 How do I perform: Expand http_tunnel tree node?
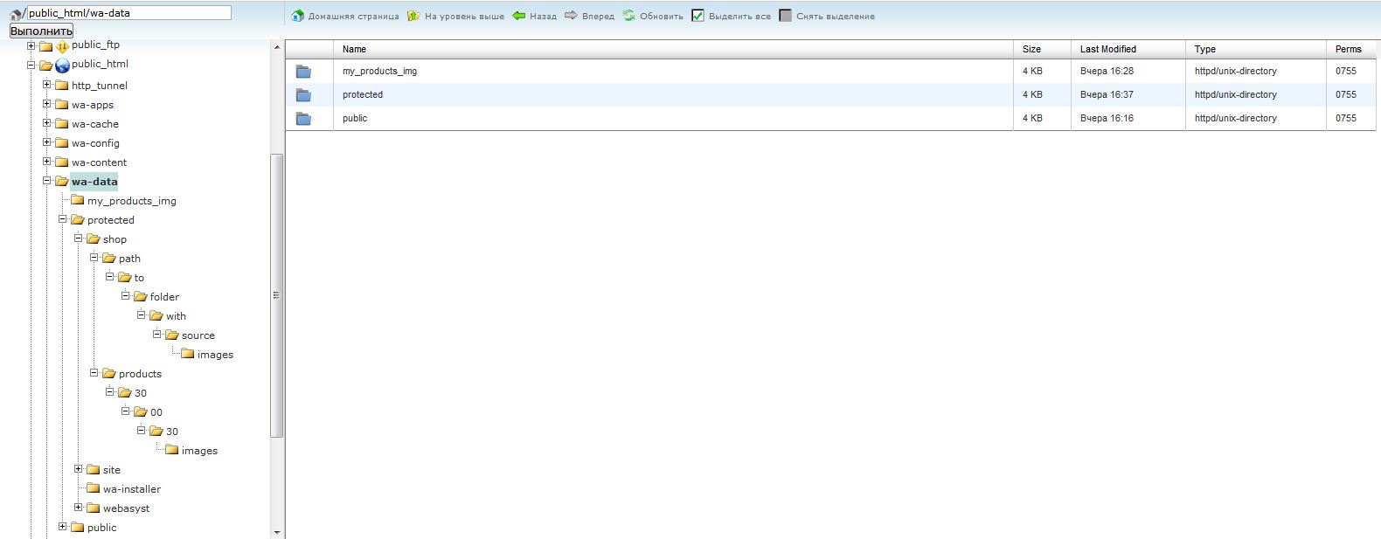[x=47, y=85]
